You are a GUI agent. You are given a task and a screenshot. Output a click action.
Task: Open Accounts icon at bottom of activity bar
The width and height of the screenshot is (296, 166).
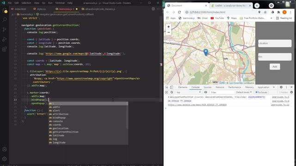point(5,149)
